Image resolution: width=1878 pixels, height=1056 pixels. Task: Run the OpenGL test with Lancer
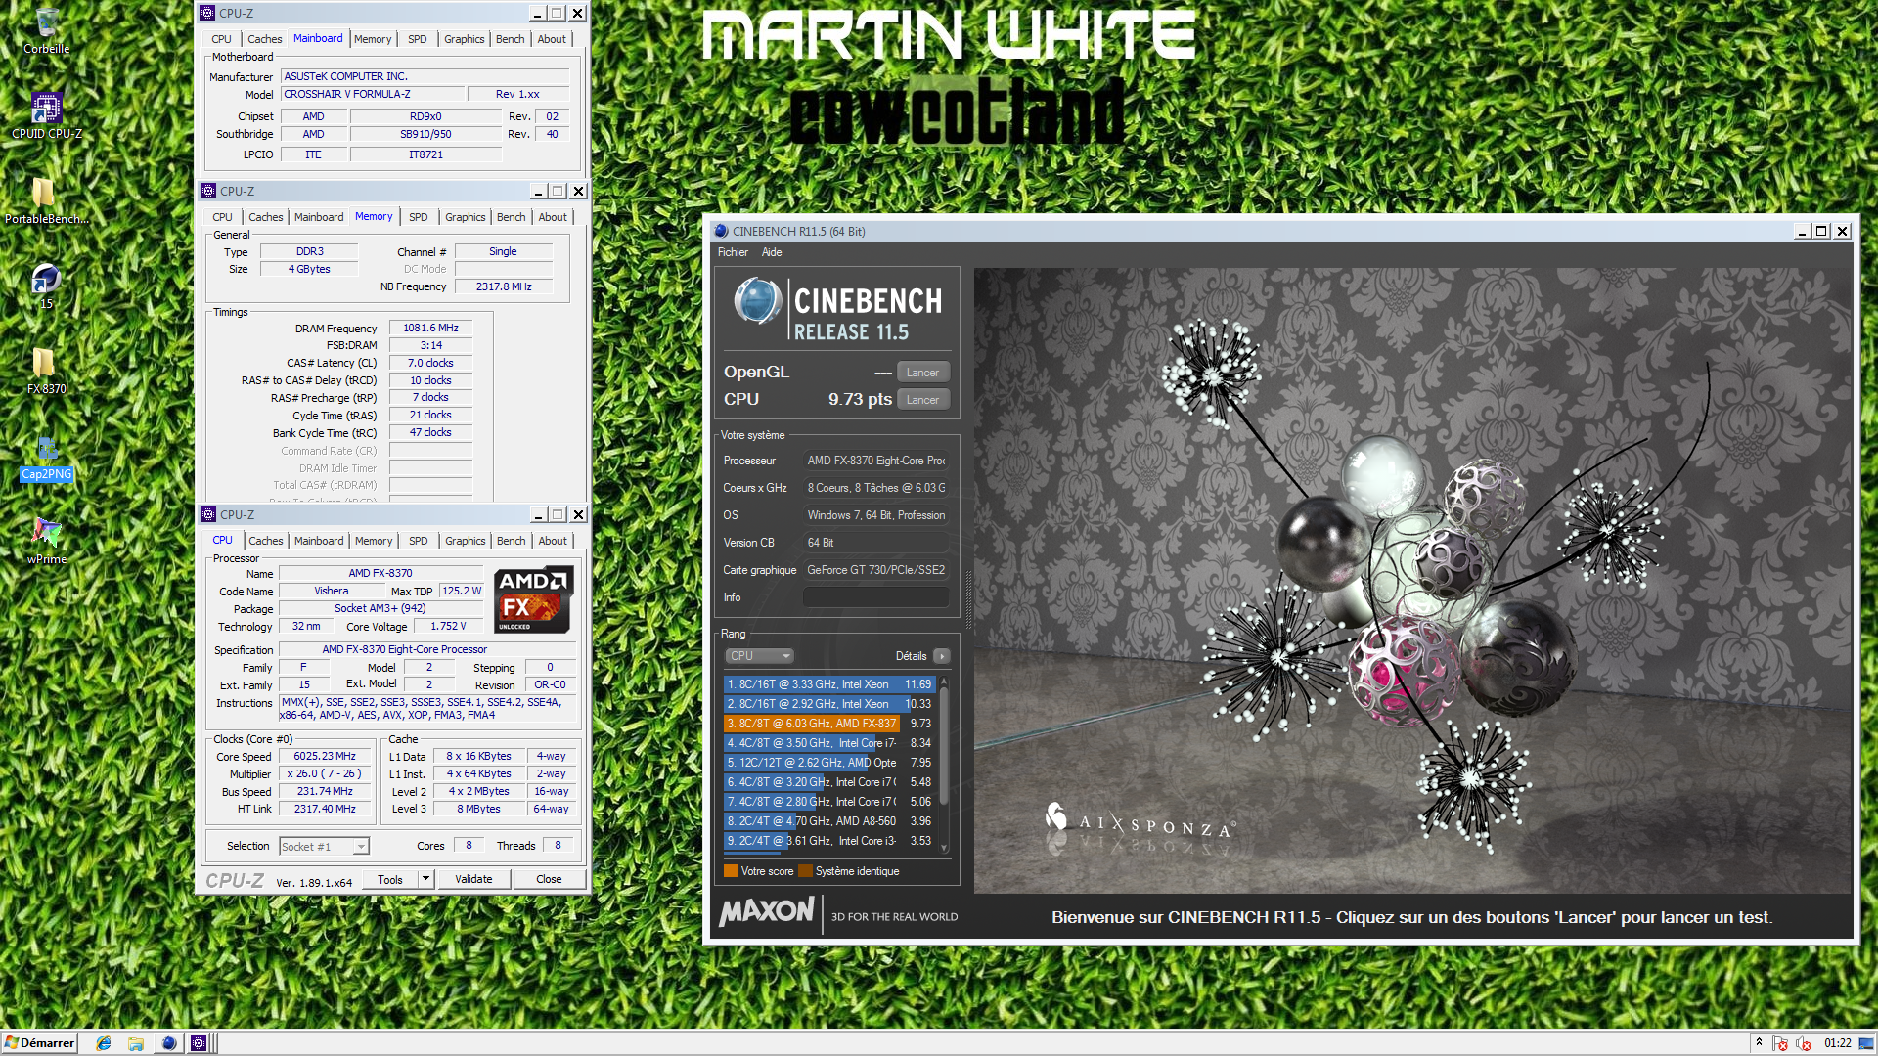pyautogui.click(x=922, y=373)
